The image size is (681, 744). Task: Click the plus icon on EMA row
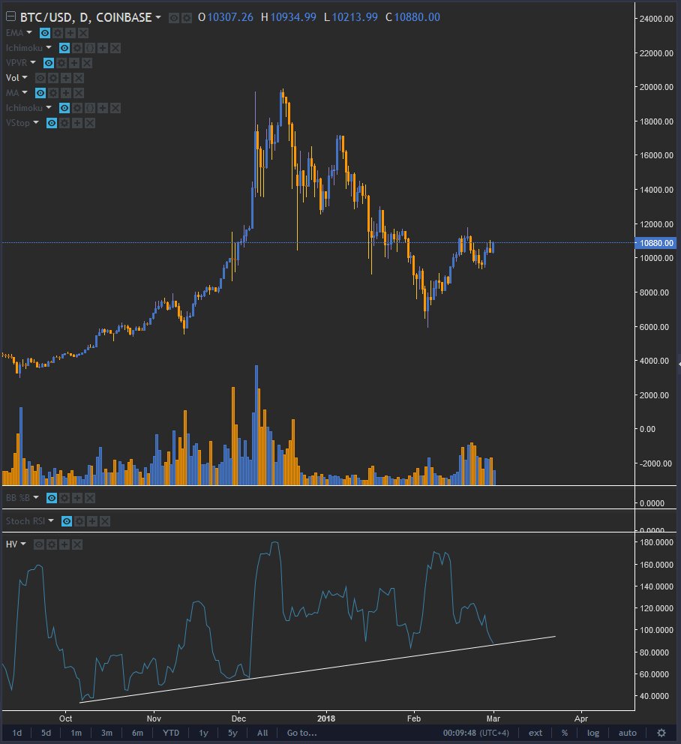70,33
